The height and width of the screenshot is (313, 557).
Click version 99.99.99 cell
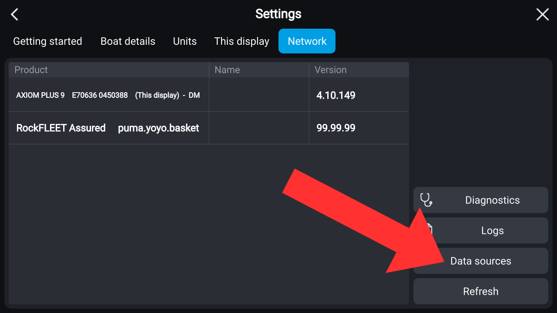[336, 128]
